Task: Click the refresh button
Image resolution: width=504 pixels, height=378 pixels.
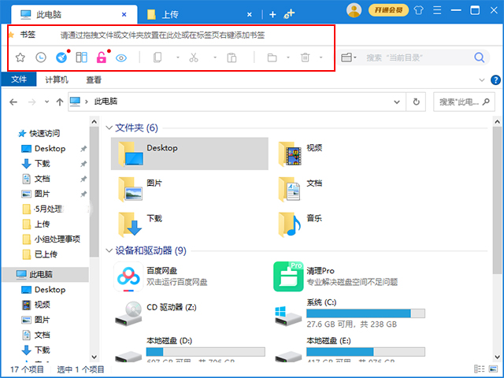Action: pyautogui.click(x=417, y=102)
